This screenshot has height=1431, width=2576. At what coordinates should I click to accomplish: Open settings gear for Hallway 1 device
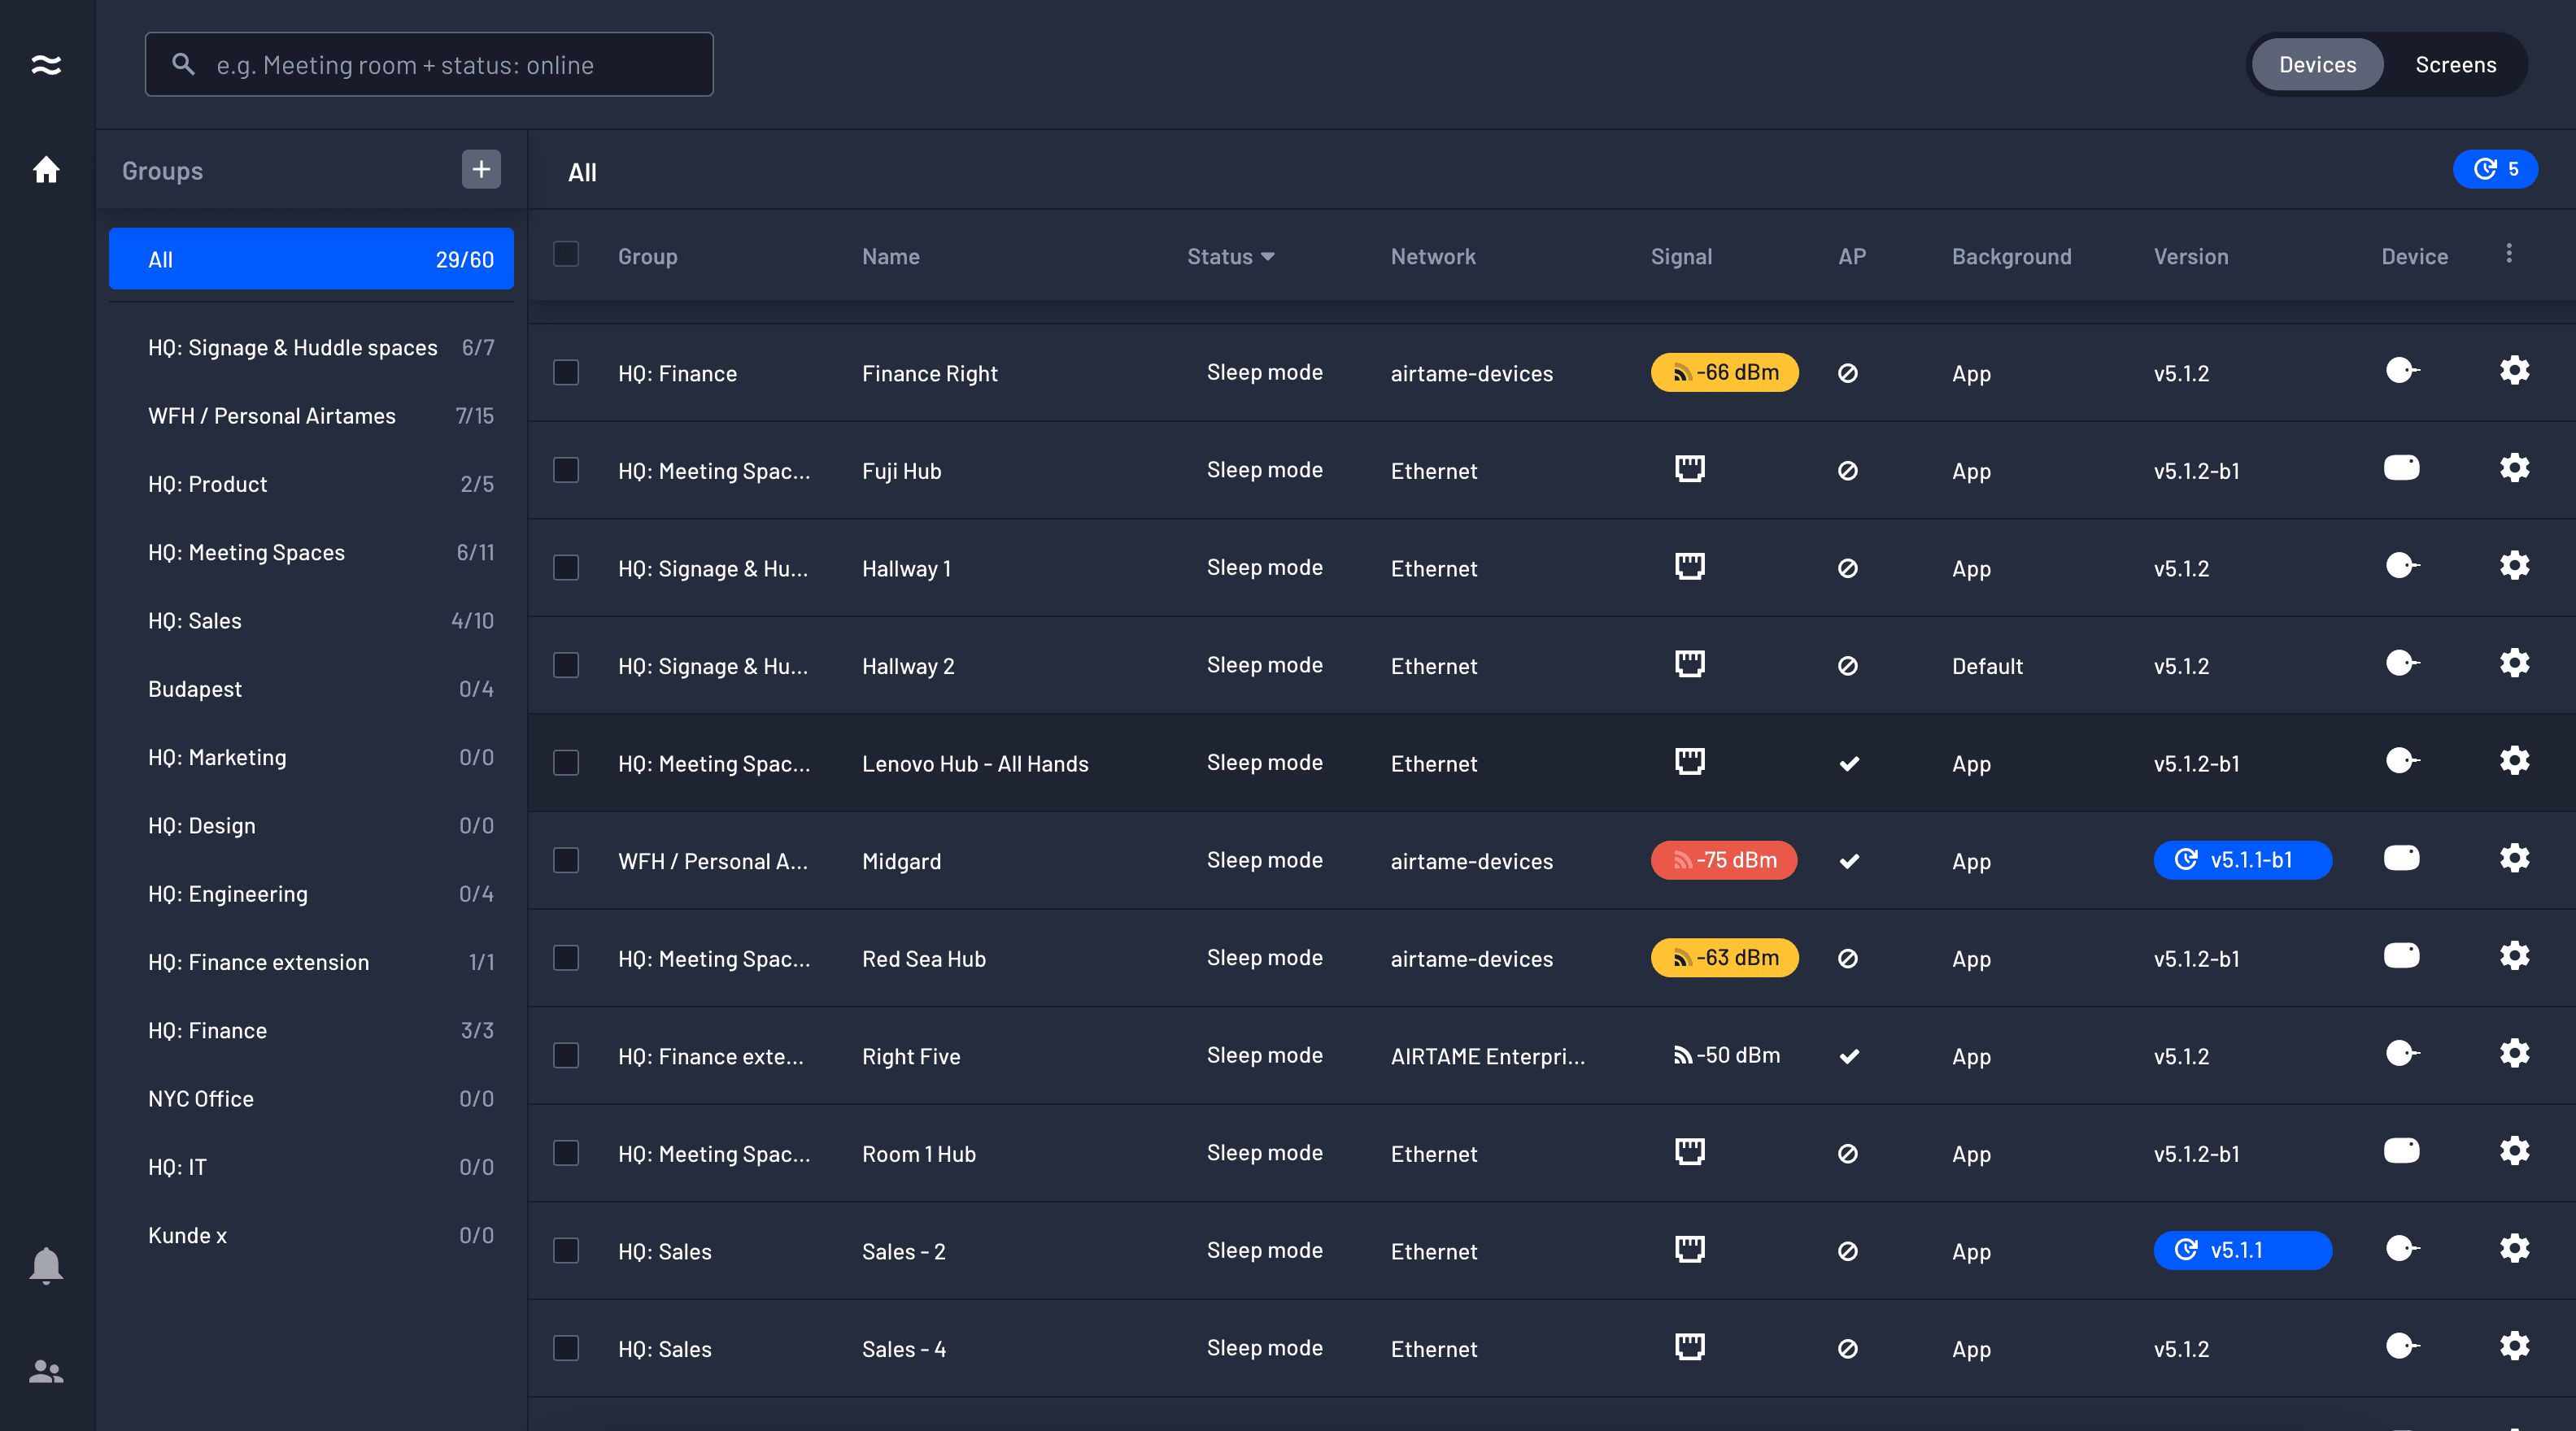click(2515, 564)
